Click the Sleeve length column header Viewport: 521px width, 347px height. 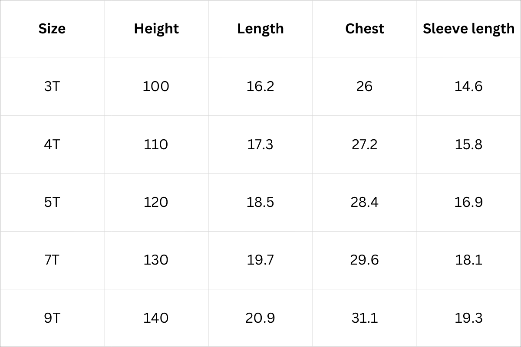469,29
